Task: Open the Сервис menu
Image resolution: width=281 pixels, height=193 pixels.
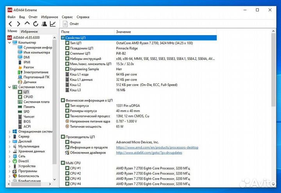Action: (67, 17)
